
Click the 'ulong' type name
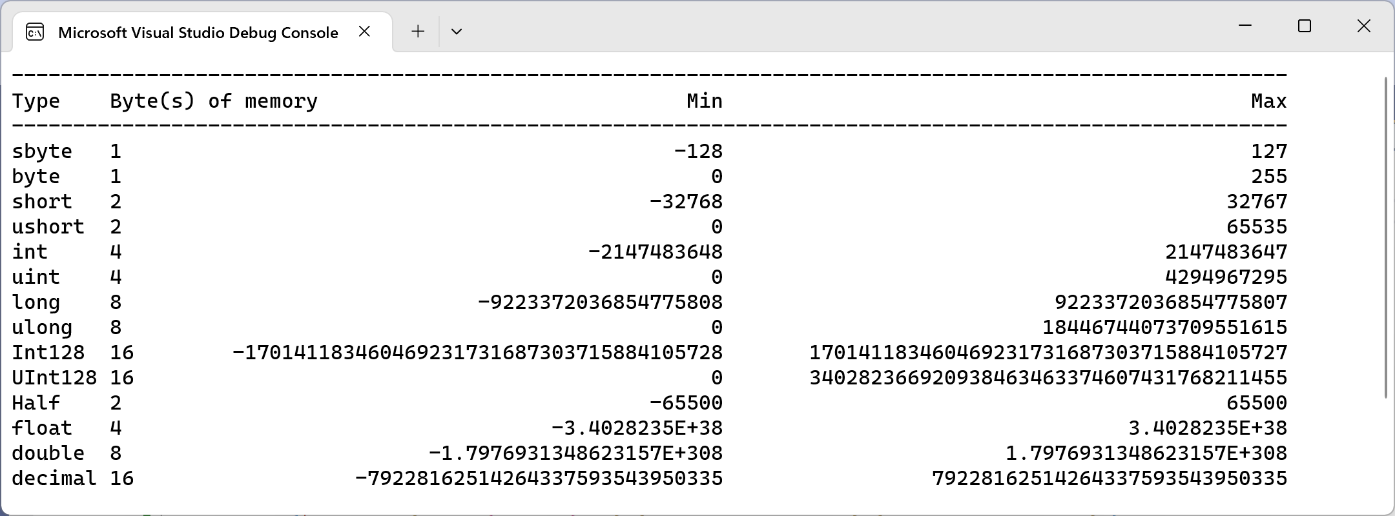(x=42, y=328)
